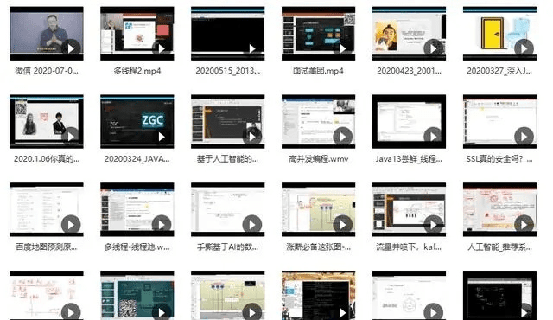This screenshot has width=553, height=320.
Task: Select the file name 20200324_JAVA...
Action: [137, 159]
